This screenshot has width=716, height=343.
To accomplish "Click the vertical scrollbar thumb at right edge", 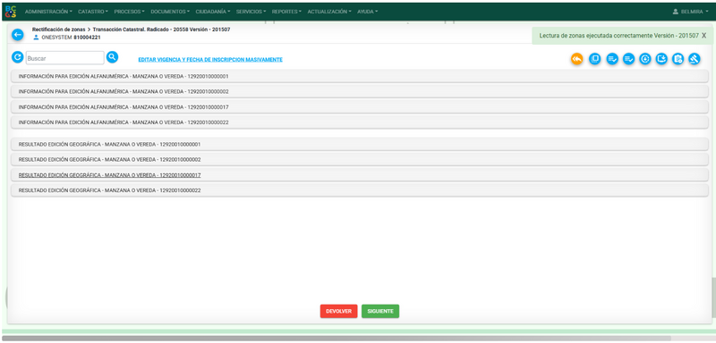I will (713, 298).
